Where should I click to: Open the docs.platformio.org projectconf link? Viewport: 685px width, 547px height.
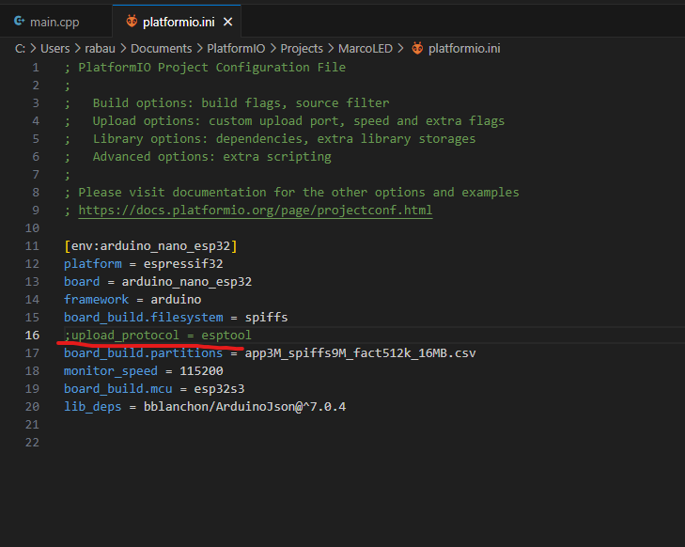tap(255, 211)
